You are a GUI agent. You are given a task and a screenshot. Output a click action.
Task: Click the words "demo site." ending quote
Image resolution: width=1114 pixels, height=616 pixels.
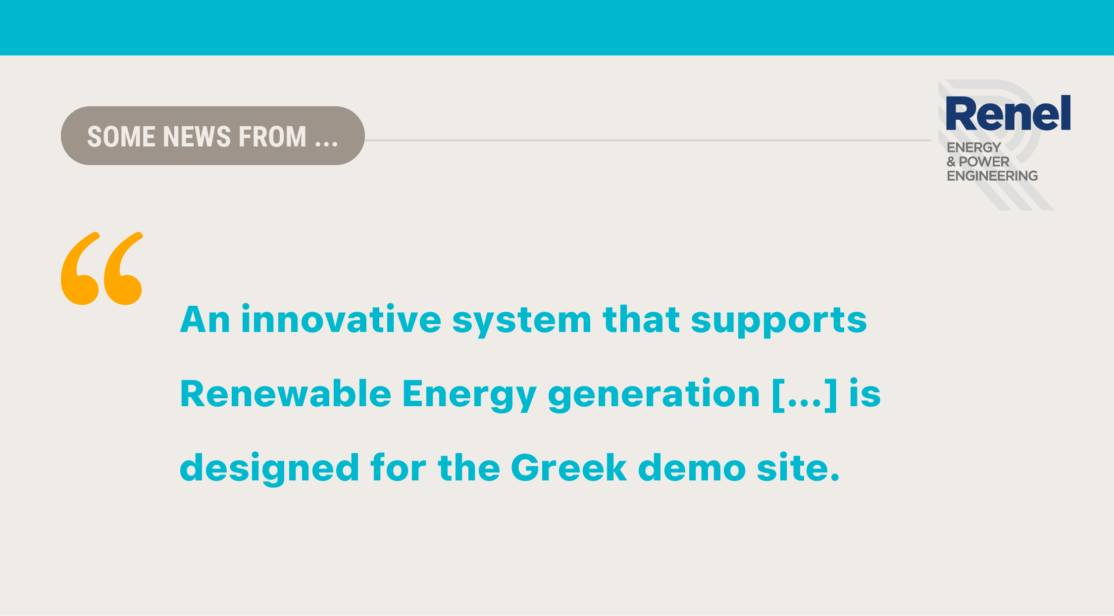(x=739, y=468)
